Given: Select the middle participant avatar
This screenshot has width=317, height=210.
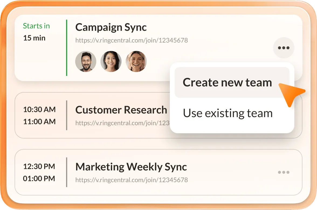Looking at the screenshot, I should pyautogui.click(x=111, y=61).
